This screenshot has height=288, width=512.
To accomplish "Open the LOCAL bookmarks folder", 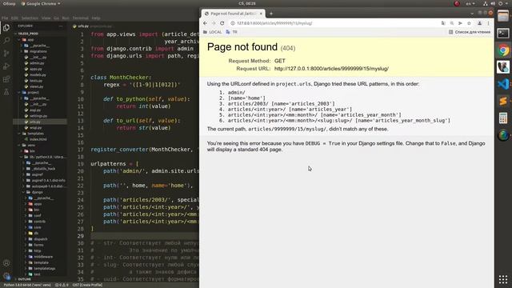I will pyautogui.click(x=212, y=32).
